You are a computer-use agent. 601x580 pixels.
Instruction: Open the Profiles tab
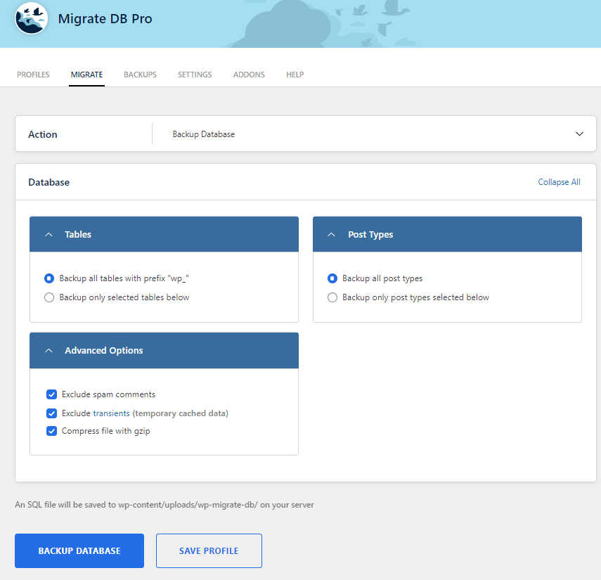[33, 74]
